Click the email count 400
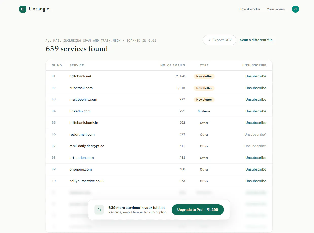Screen dimensions: 314x233 182,169
